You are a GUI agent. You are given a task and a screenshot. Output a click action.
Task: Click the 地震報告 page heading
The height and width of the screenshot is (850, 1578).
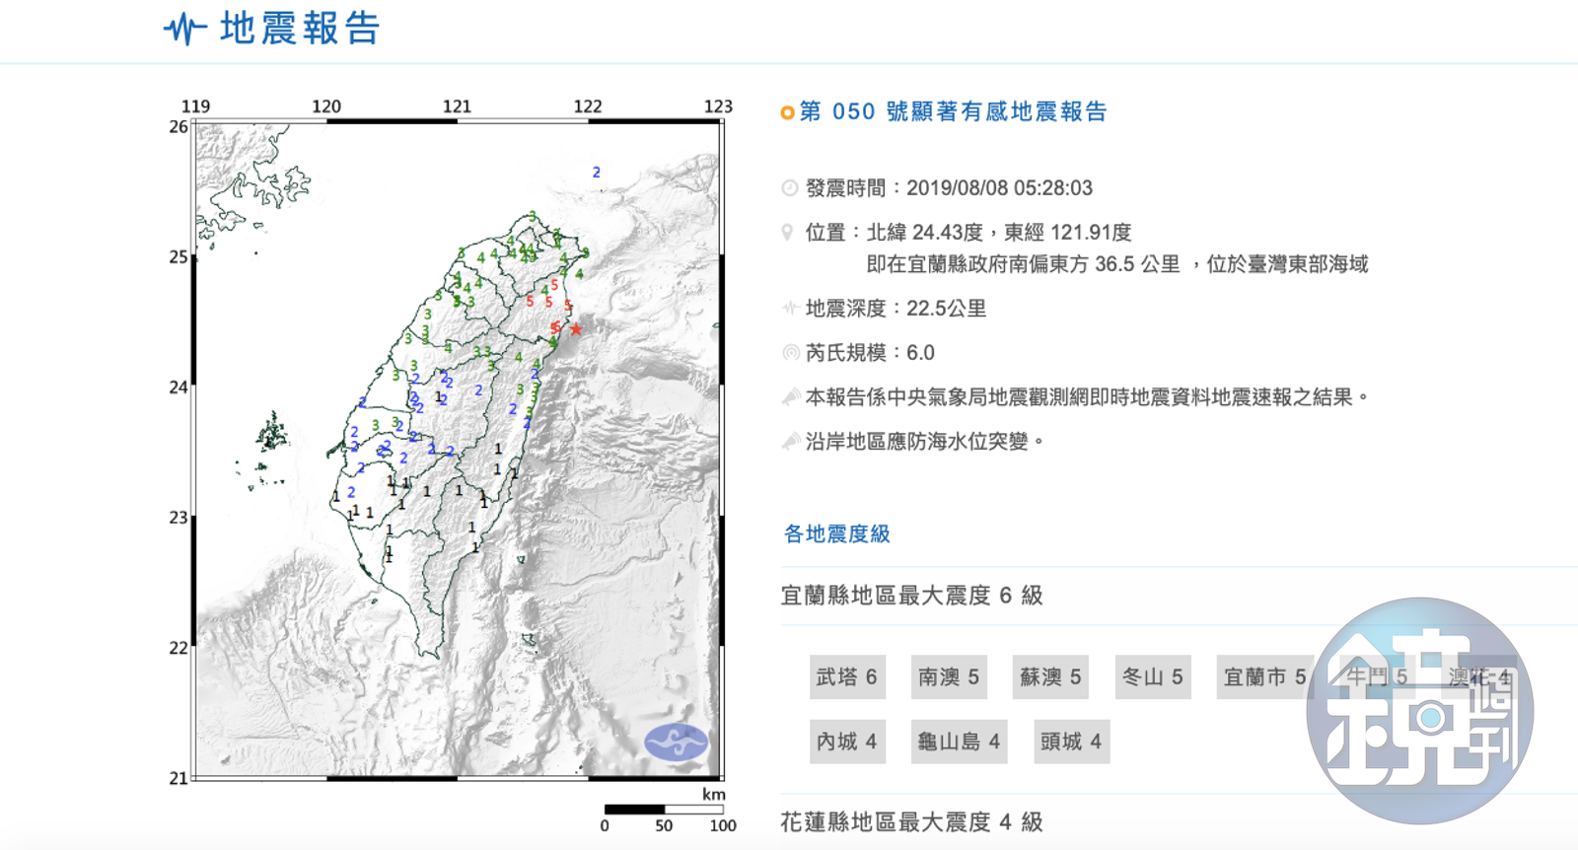coord(300,29)
